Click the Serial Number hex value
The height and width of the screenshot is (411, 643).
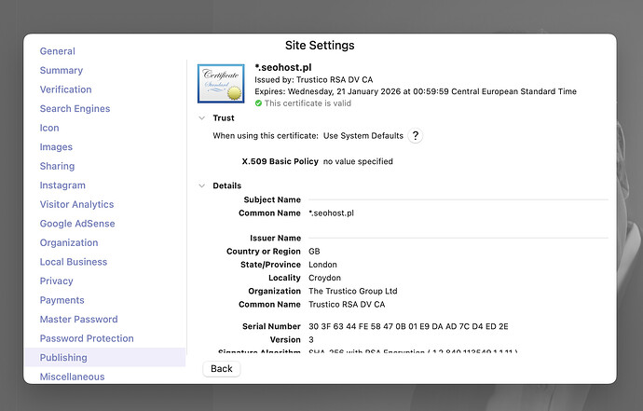[408, 326]
